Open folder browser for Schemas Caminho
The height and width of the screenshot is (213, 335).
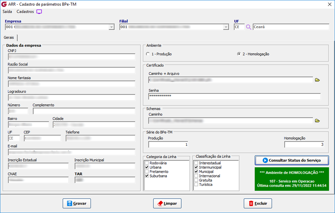317,121
